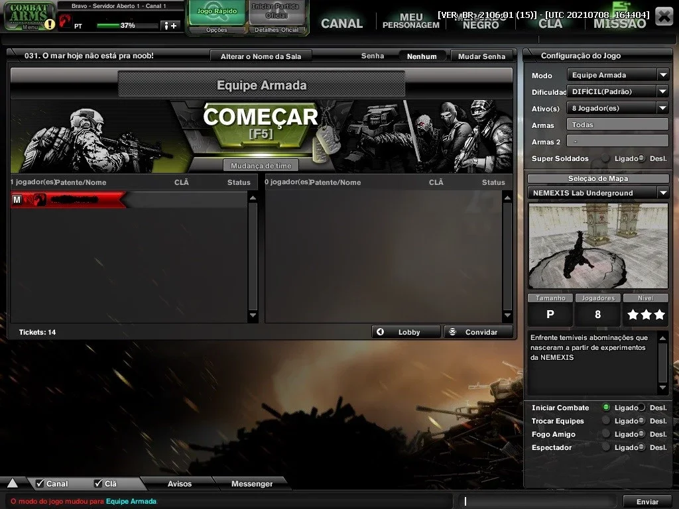679x509 pixels.
Task: Start a quick game via Jogo Rápido
Action: tap(217, 13)
